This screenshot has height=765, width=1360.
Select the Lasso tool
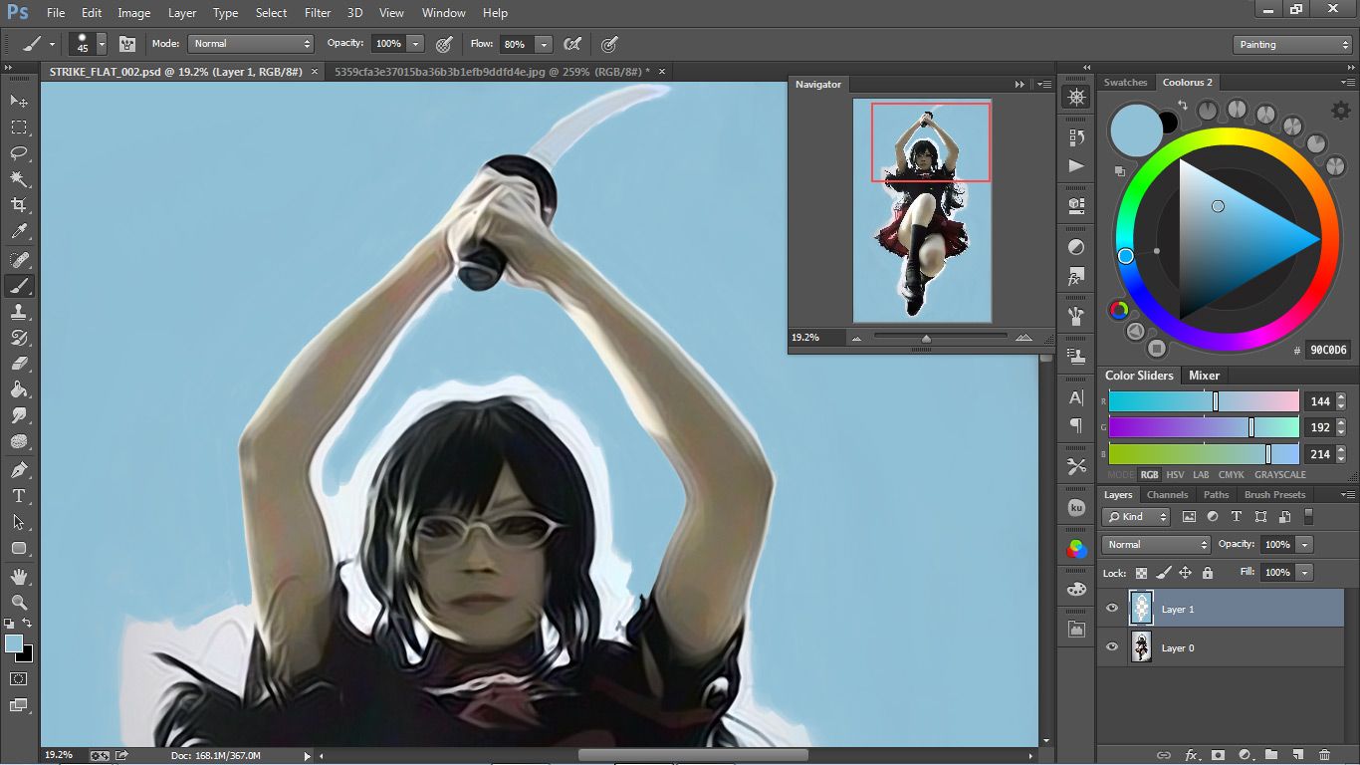pos(19,153)
